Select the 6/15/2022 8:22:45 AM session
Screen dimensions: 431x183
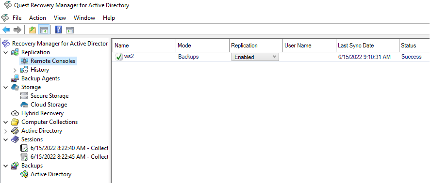click(69, 157)
